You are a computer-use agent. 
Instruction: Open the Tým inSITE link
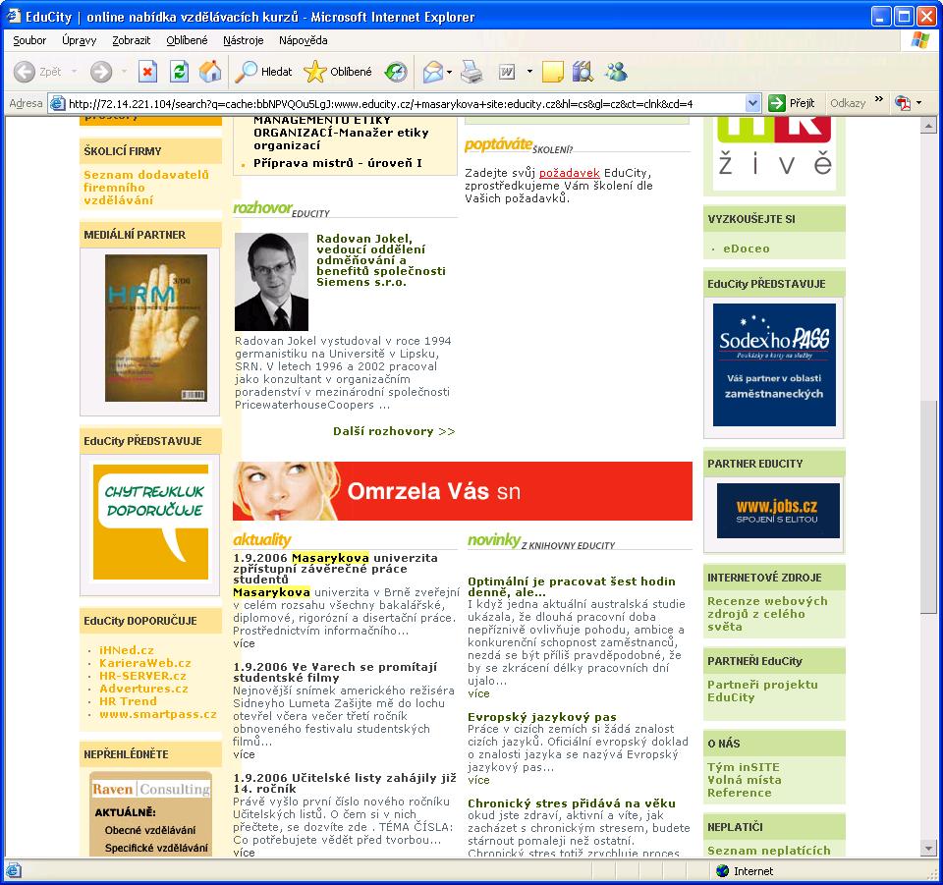pyautogui.click(x=744, y=767)
